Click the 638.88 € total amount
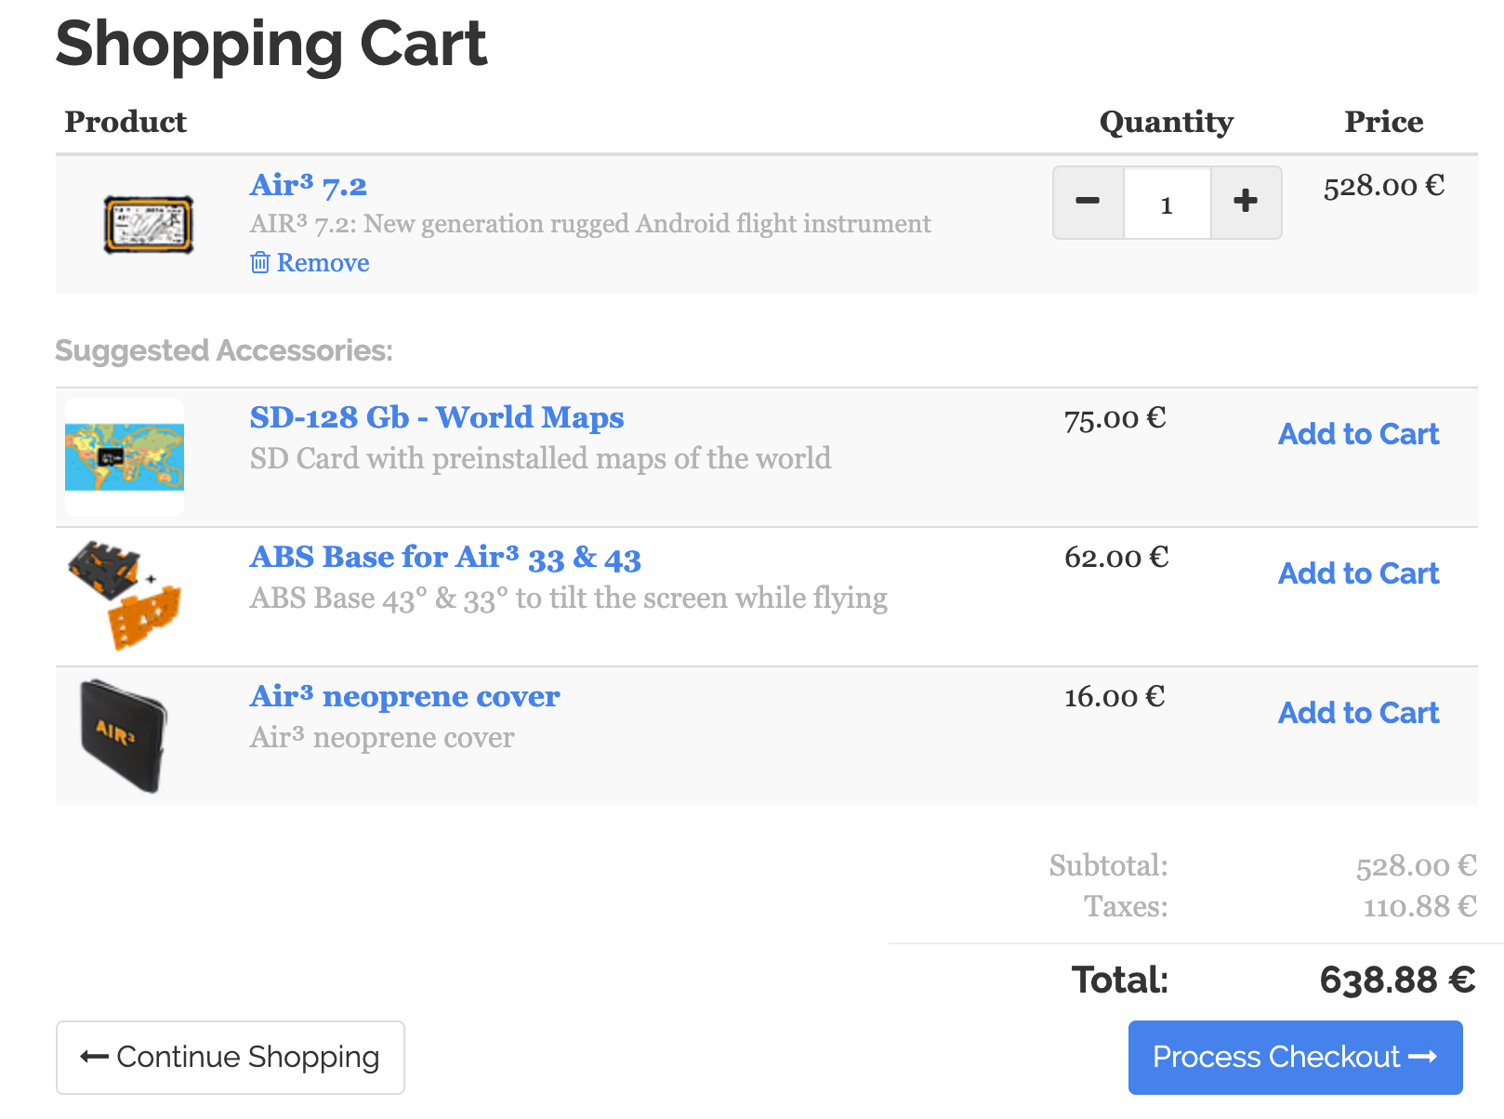Screen dimensions: 1504x1119 pos(1397,980)
